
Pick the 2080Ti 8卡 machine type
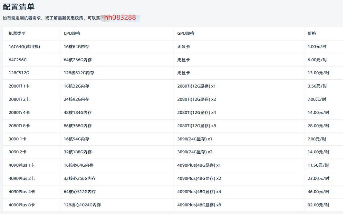pyautogui.click(x=19, y=126)
